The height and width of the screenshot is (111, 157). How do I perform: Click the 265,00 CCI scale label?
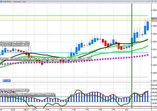tap(154, 89)
